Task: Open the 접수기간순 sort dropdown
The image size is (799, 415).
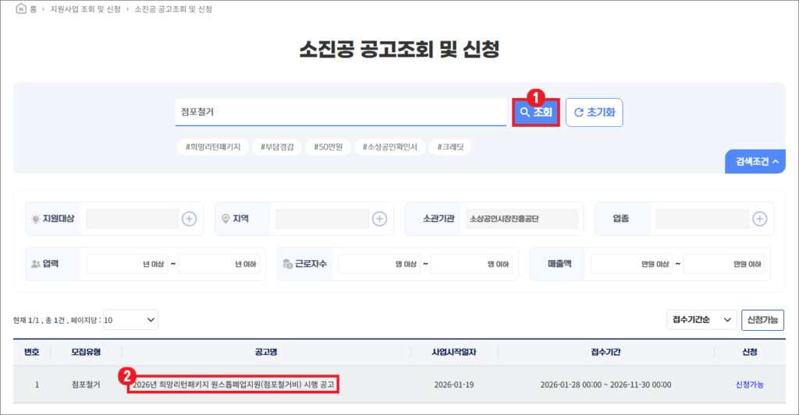Action: coord(701,320)
